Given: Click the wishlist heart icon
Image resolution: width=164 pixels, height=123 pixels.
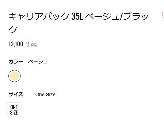Looking at the screenshot, I should [x=163, y=15].
